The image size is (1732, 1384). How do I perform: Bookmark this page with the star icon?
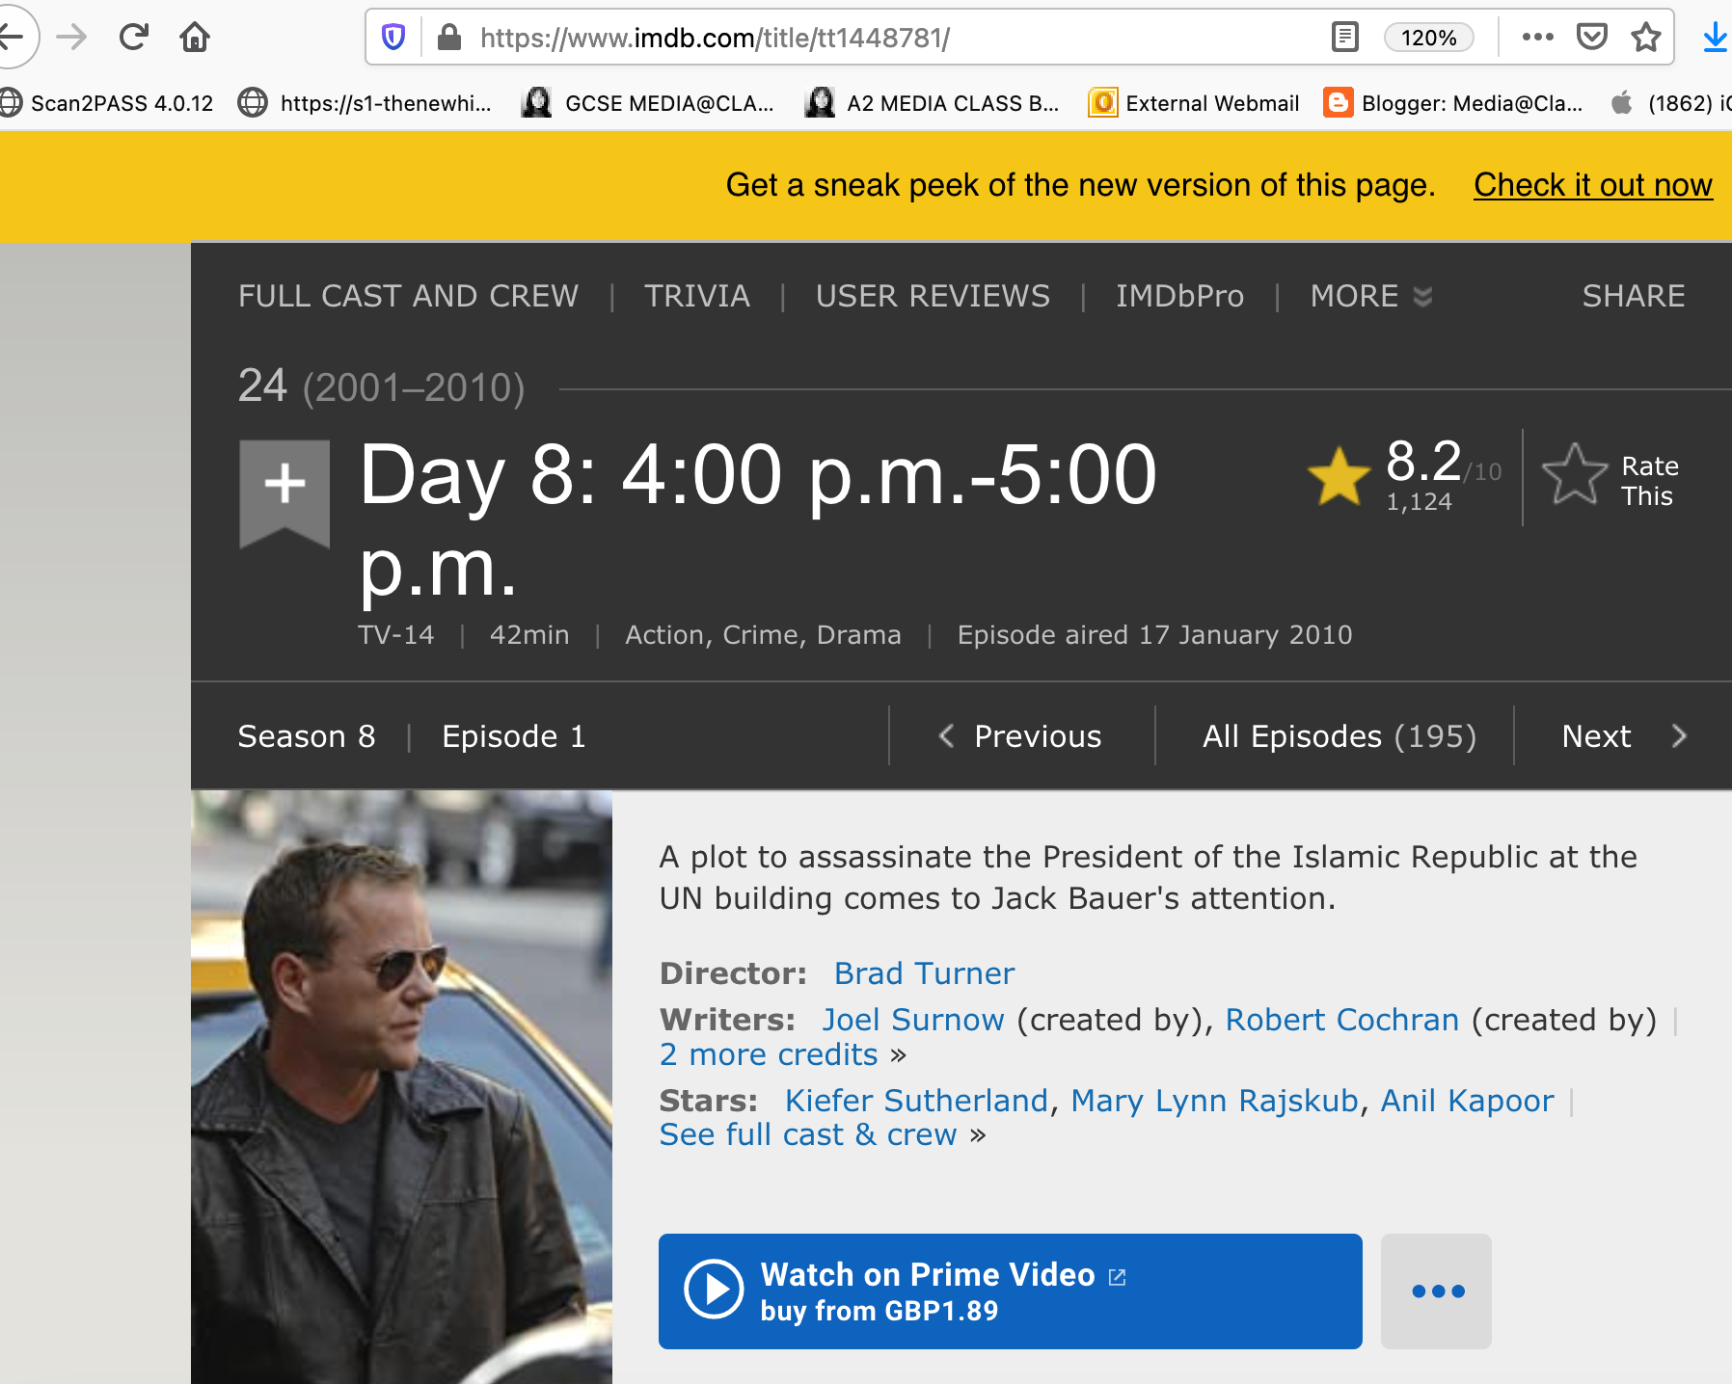(1646, 38)
